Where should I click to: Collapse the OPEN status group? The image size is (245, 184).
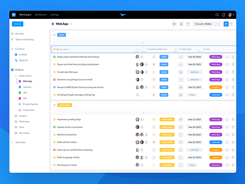(54, 35)
